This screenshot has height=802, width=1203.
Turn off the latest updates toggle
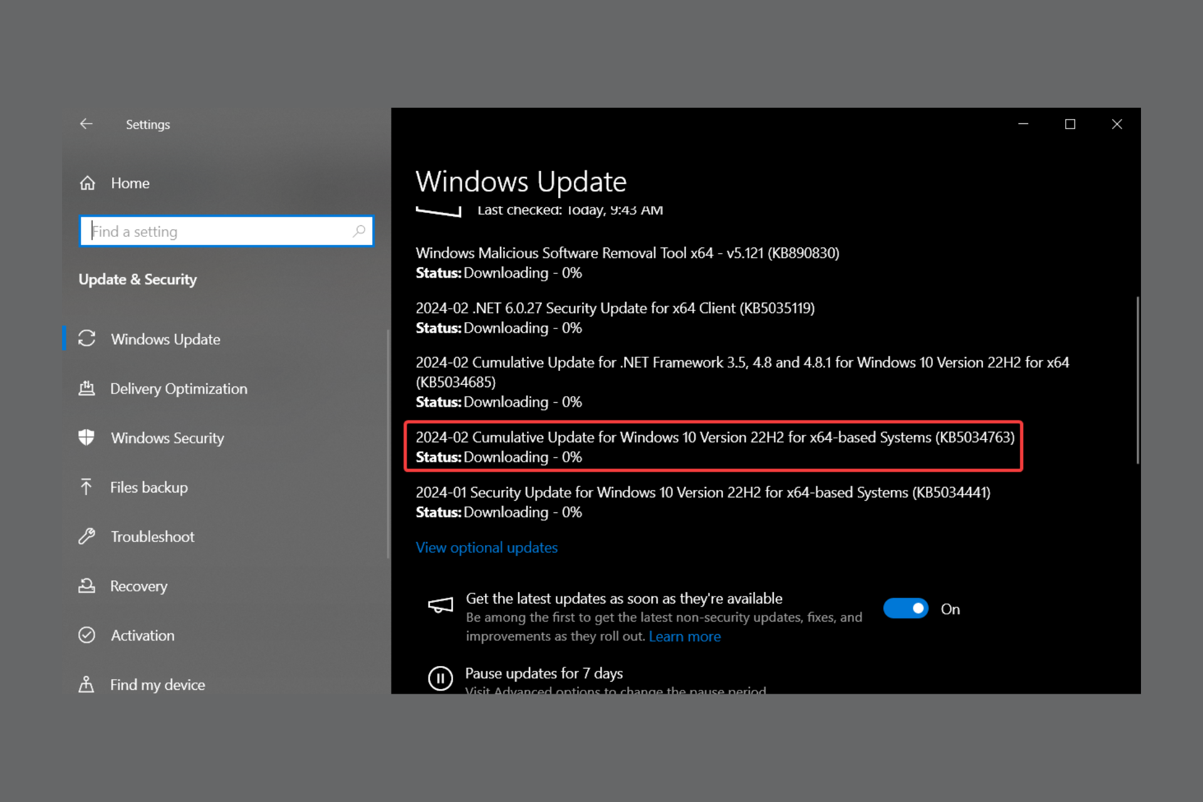[x=905, y=608]
